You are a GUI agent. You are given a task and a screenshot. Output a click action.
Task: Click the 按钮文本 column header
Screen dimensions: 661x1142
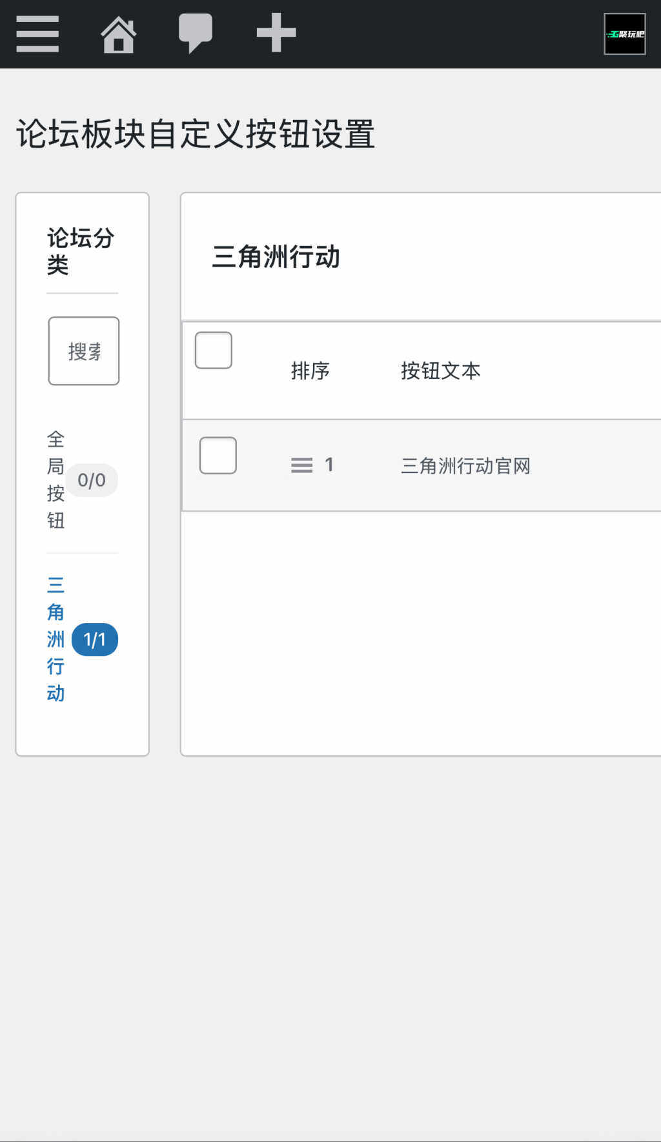[x=441, y=371]
